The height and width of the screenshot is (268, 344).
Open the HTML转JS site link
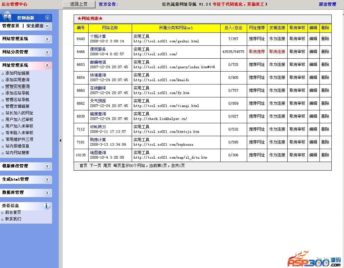(x=98, y=127)
